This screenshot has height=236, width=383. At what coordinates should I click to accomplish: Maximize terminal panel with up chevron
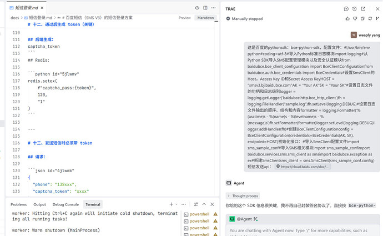tap(204, 204)
